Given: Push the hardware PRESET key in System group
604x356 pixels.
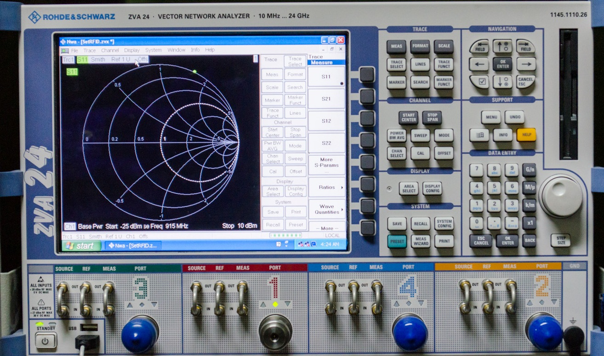Looking at the screenshot, I should tap(397, 241).
